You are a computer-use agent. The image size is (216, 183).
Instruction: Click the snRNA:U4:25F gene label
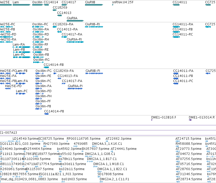[x=123, y=2]
